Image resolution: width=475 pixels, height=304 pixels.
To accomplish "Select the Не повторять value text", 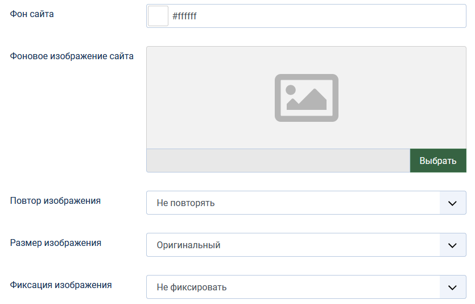I will (x=185, y=203).
